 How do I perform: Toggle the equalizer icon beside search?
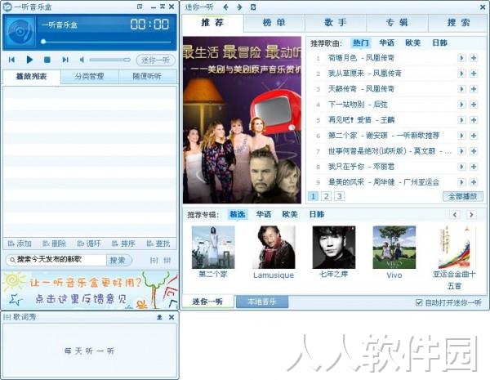[167, 260]
